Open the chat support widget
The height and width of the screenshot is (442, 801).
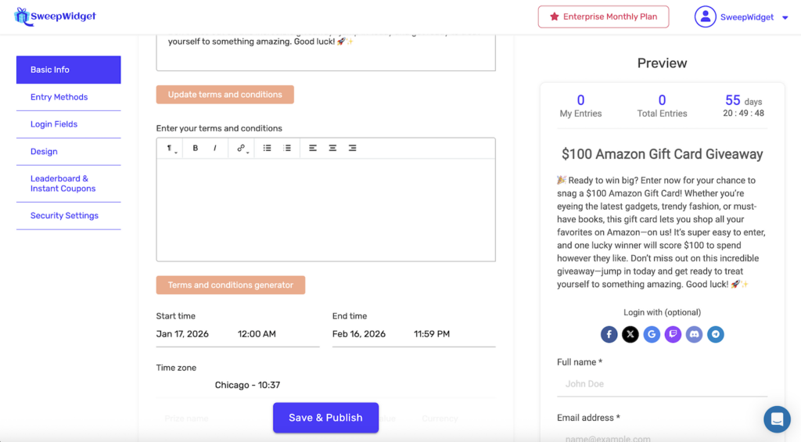click(777, 419)
